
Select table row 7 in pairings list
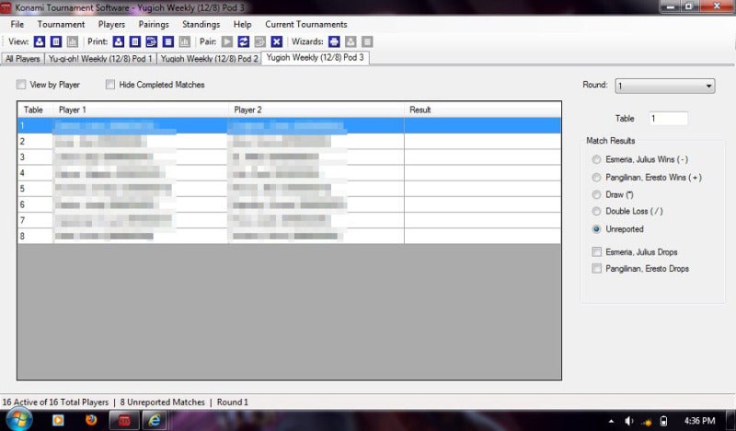(x=289, y=220)
